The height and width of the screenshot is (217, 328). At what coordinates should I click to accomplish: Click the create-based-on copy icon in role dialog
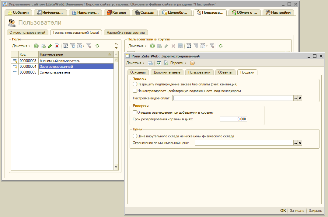pyautogui.click(x=166, y=63)
